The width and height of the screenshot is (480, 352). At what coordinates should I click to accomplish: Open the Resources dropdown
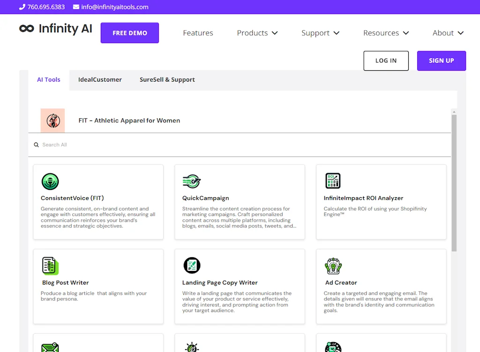pyautogui.click(x=386, y=33)
